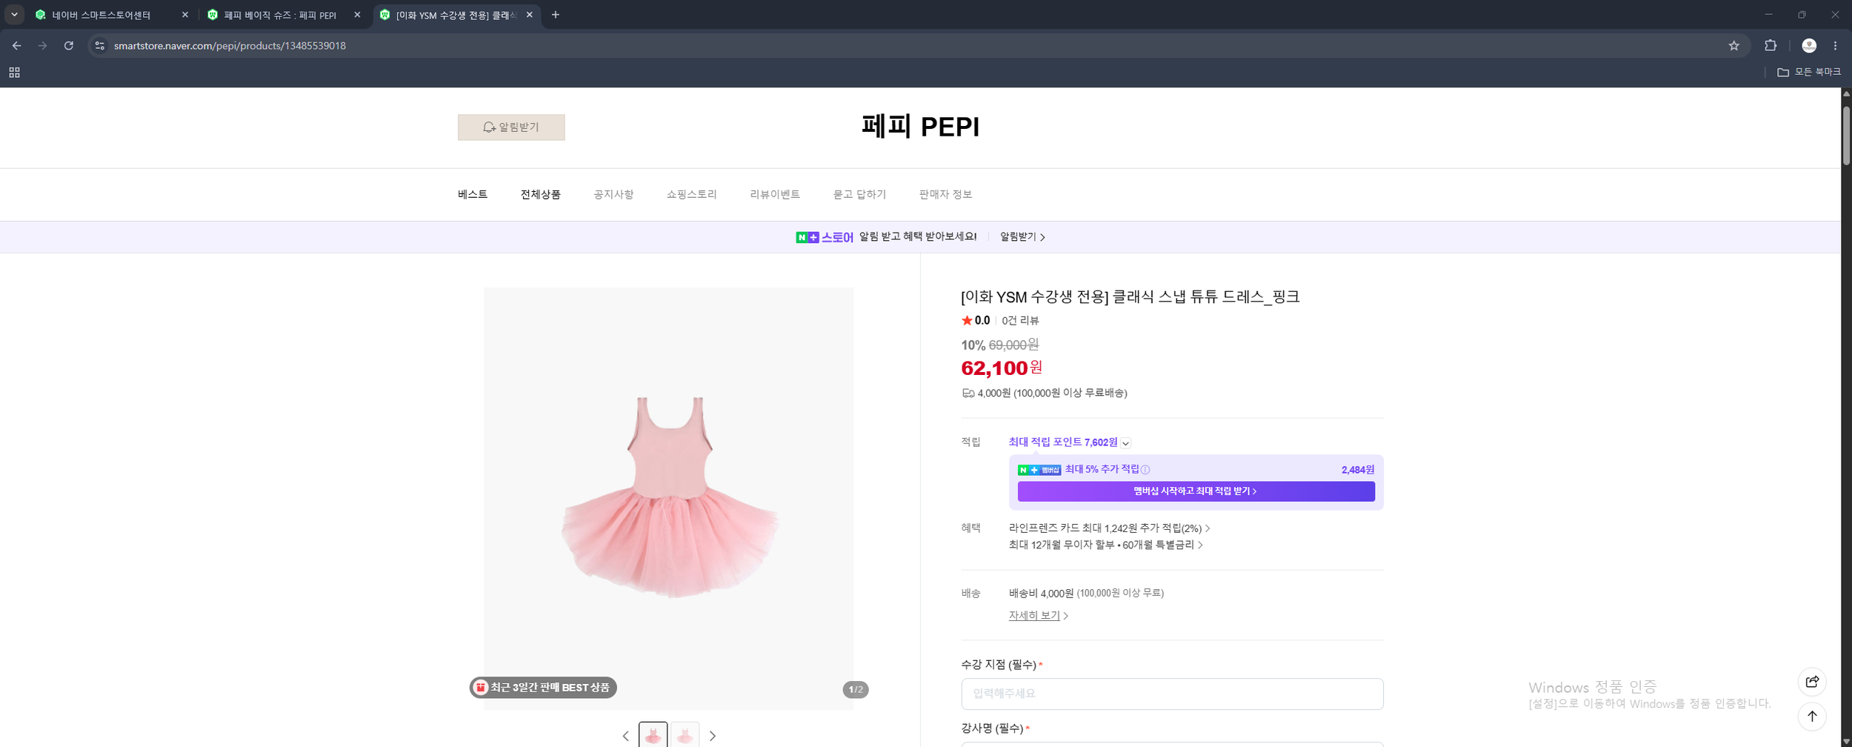The width and height of the screenshot is (1852, 747).
Task: Click the star rating 0.0
Action: point(976,321)
